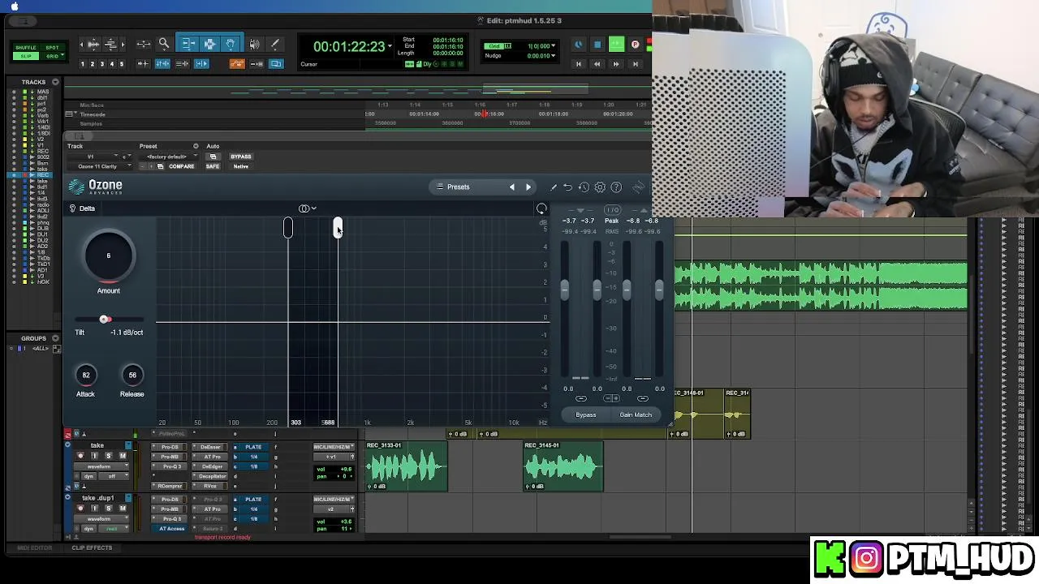Select the Zoomer magnifier tool
Viewport: 1039px width, 584px height.
pos(163,44)
